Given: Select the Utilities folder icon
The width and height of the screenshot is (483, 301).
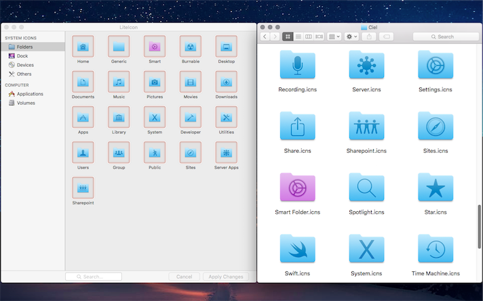Looking at the screenshot, I should [227, 117].
